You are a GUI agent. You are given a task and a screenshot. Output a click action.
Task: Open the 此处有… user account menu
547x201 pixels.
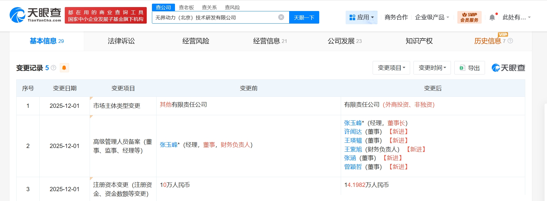pyautogui.click(x=516, y=17)
